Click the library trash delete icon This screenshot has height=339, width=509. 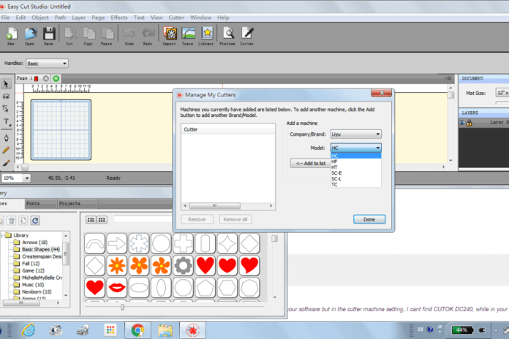12,221
